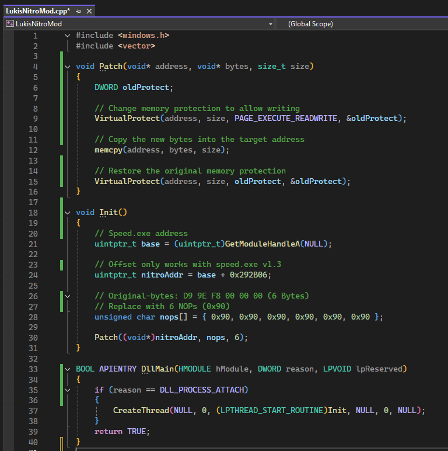Click the GetModuleHandleA function call
The width and height of the screenshot is (448, 451).
tap(262, 244)
